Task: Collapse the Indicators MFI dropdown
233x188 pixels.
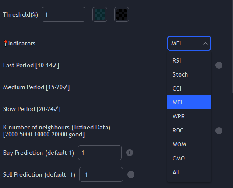Action: 189,43
